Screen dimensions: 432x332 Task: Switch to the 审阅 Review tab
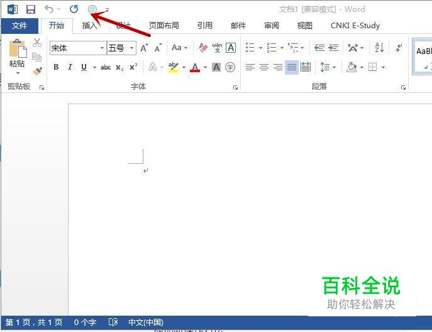(x=272, y=26)
